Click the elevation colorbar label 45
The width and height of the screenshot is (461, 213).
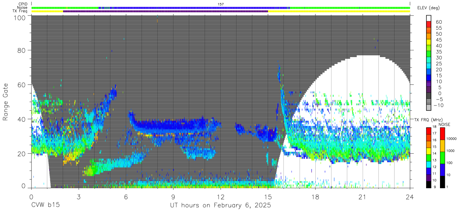pos(438,40)
